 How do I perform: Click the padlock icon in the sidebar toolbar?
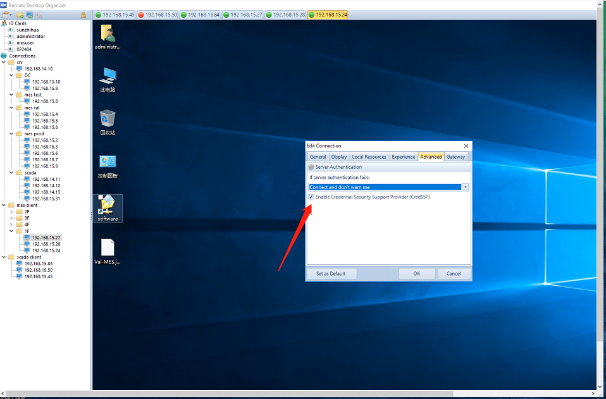(83, 15)
